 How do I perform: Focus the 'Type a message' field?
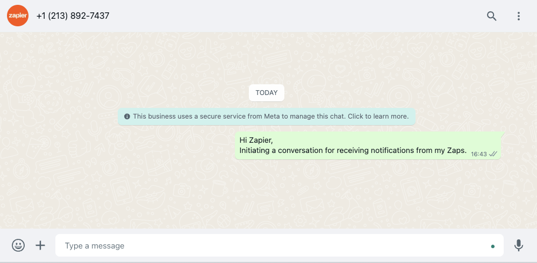tap(279, 245)
